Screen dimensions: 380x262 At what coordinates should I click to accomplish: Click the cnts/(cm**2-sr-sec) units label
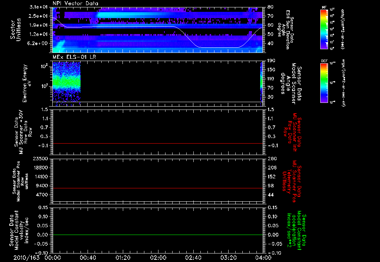343,29
